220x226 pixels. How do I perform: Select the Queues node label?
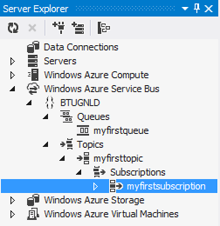coord(93,116)
